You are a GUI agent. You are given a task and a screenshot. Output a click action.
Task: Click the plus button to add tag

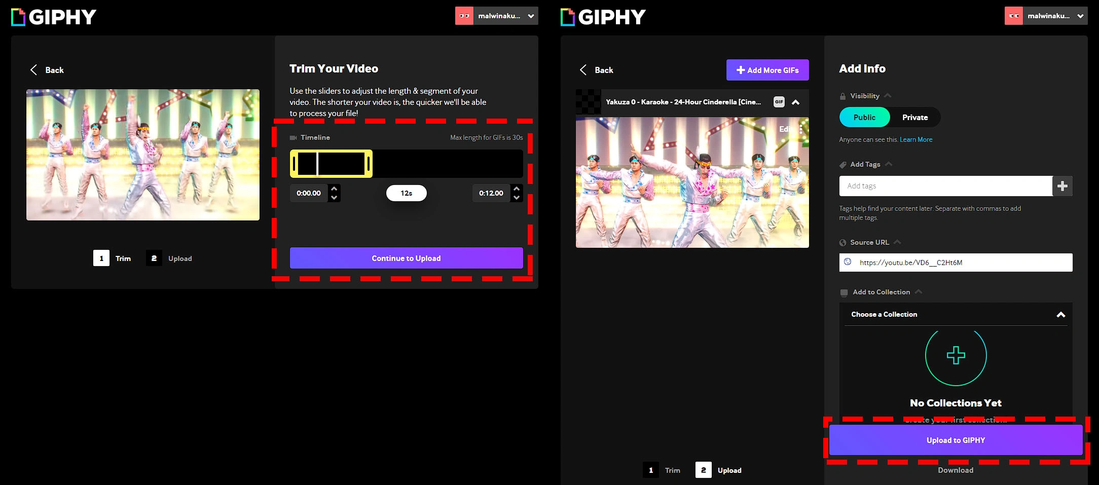(1063, 186)
